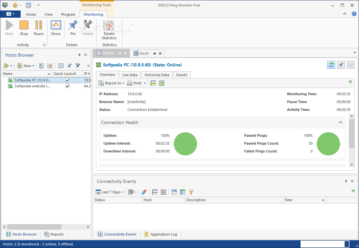Open the New dropdown in Hosts Browser
359x248 pixels.
(x=26, y=66)
